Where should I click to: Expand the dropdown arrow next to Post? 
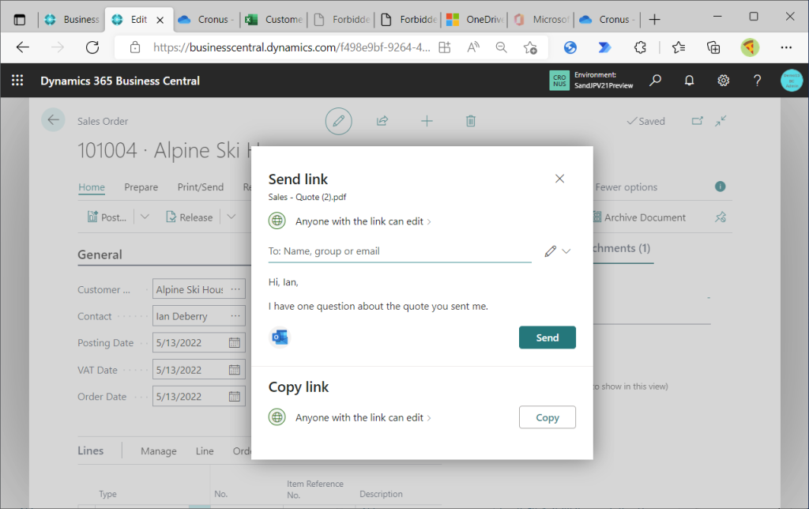pyautogui.click(x=145, y=217)
